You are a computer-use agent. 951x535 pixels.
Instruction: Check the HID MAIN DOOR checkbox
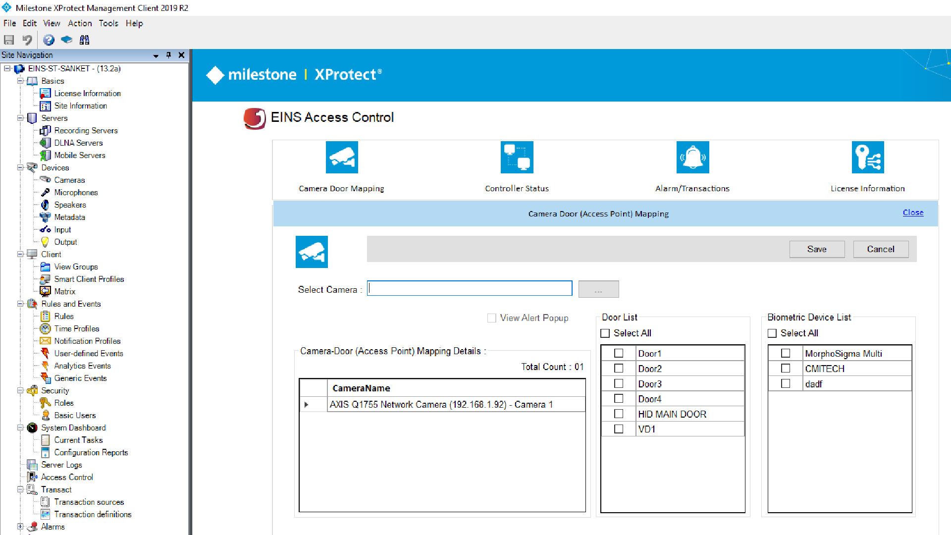pyautogui.click(x=619, y=414)
